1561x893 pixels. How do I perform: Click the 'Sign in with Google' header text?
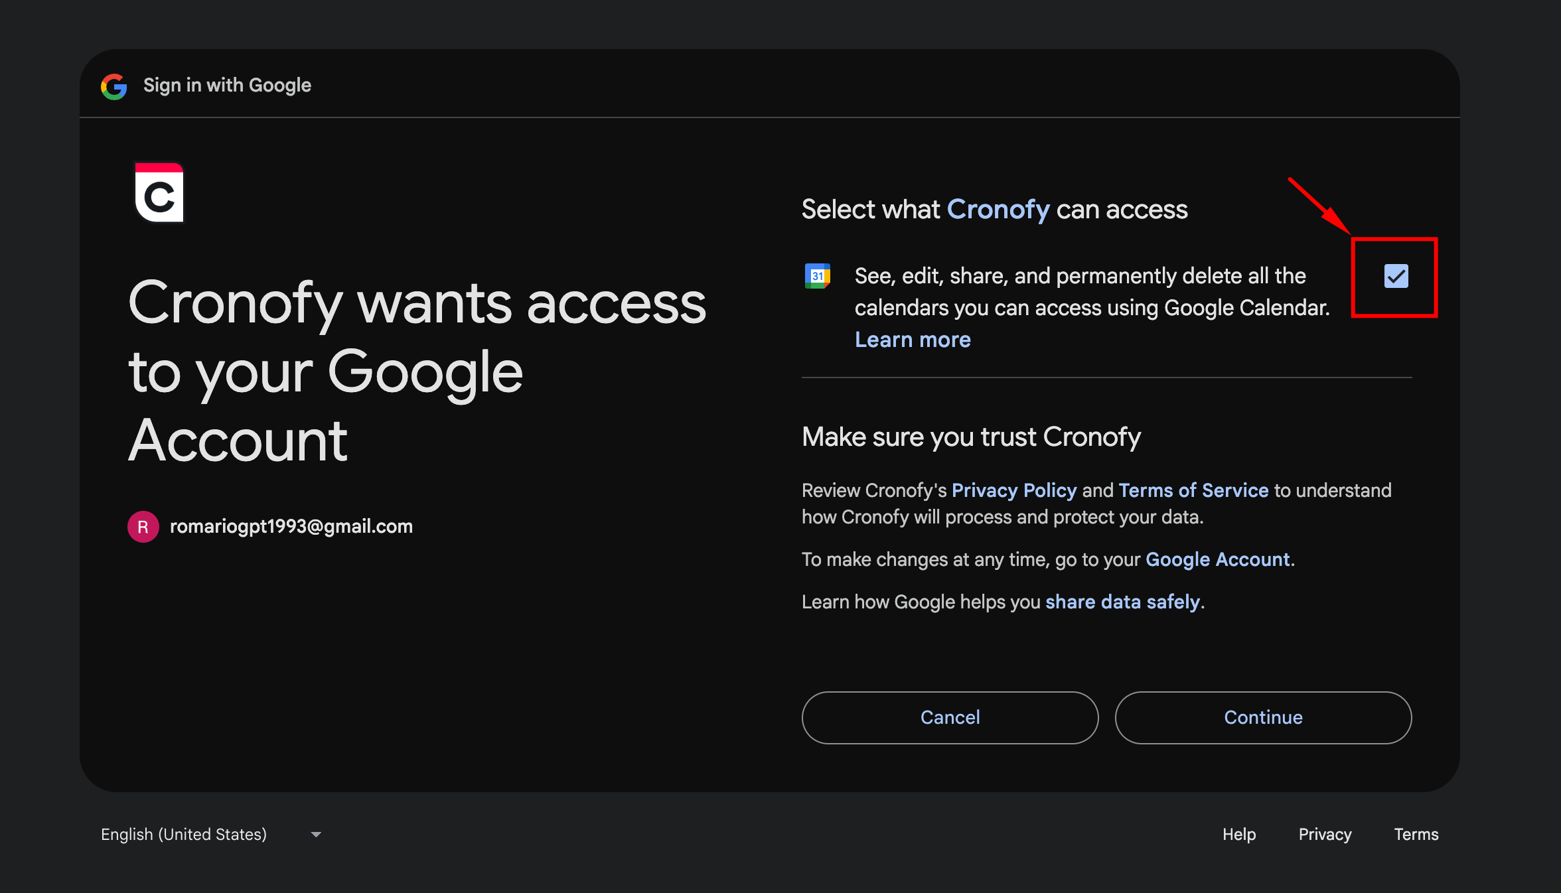pyautogui.click(x=227, y=86)
